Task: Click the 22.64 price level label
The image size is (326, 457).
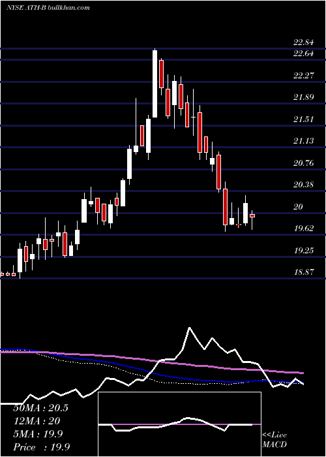Action: coord(304,54)
